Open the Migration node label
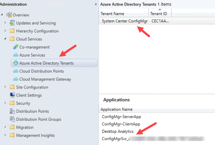215x145 pixels. pyautogui.click(x=25, y=127)
